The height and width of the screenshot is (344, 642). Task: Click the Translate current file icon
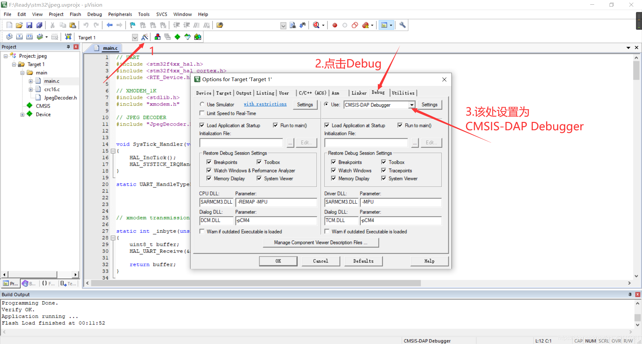coord(9,37)
